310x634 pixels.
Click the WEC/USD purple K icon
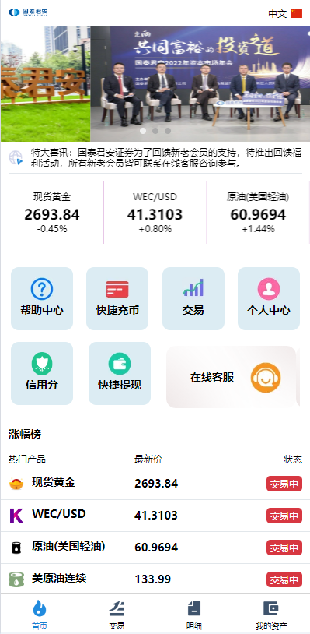coord(16,516)
